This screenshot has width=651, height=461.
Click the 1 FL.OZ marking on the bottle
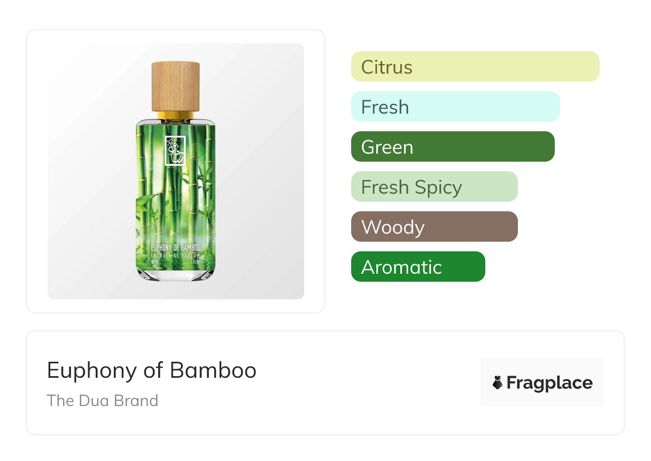click(x=195, y=262)
